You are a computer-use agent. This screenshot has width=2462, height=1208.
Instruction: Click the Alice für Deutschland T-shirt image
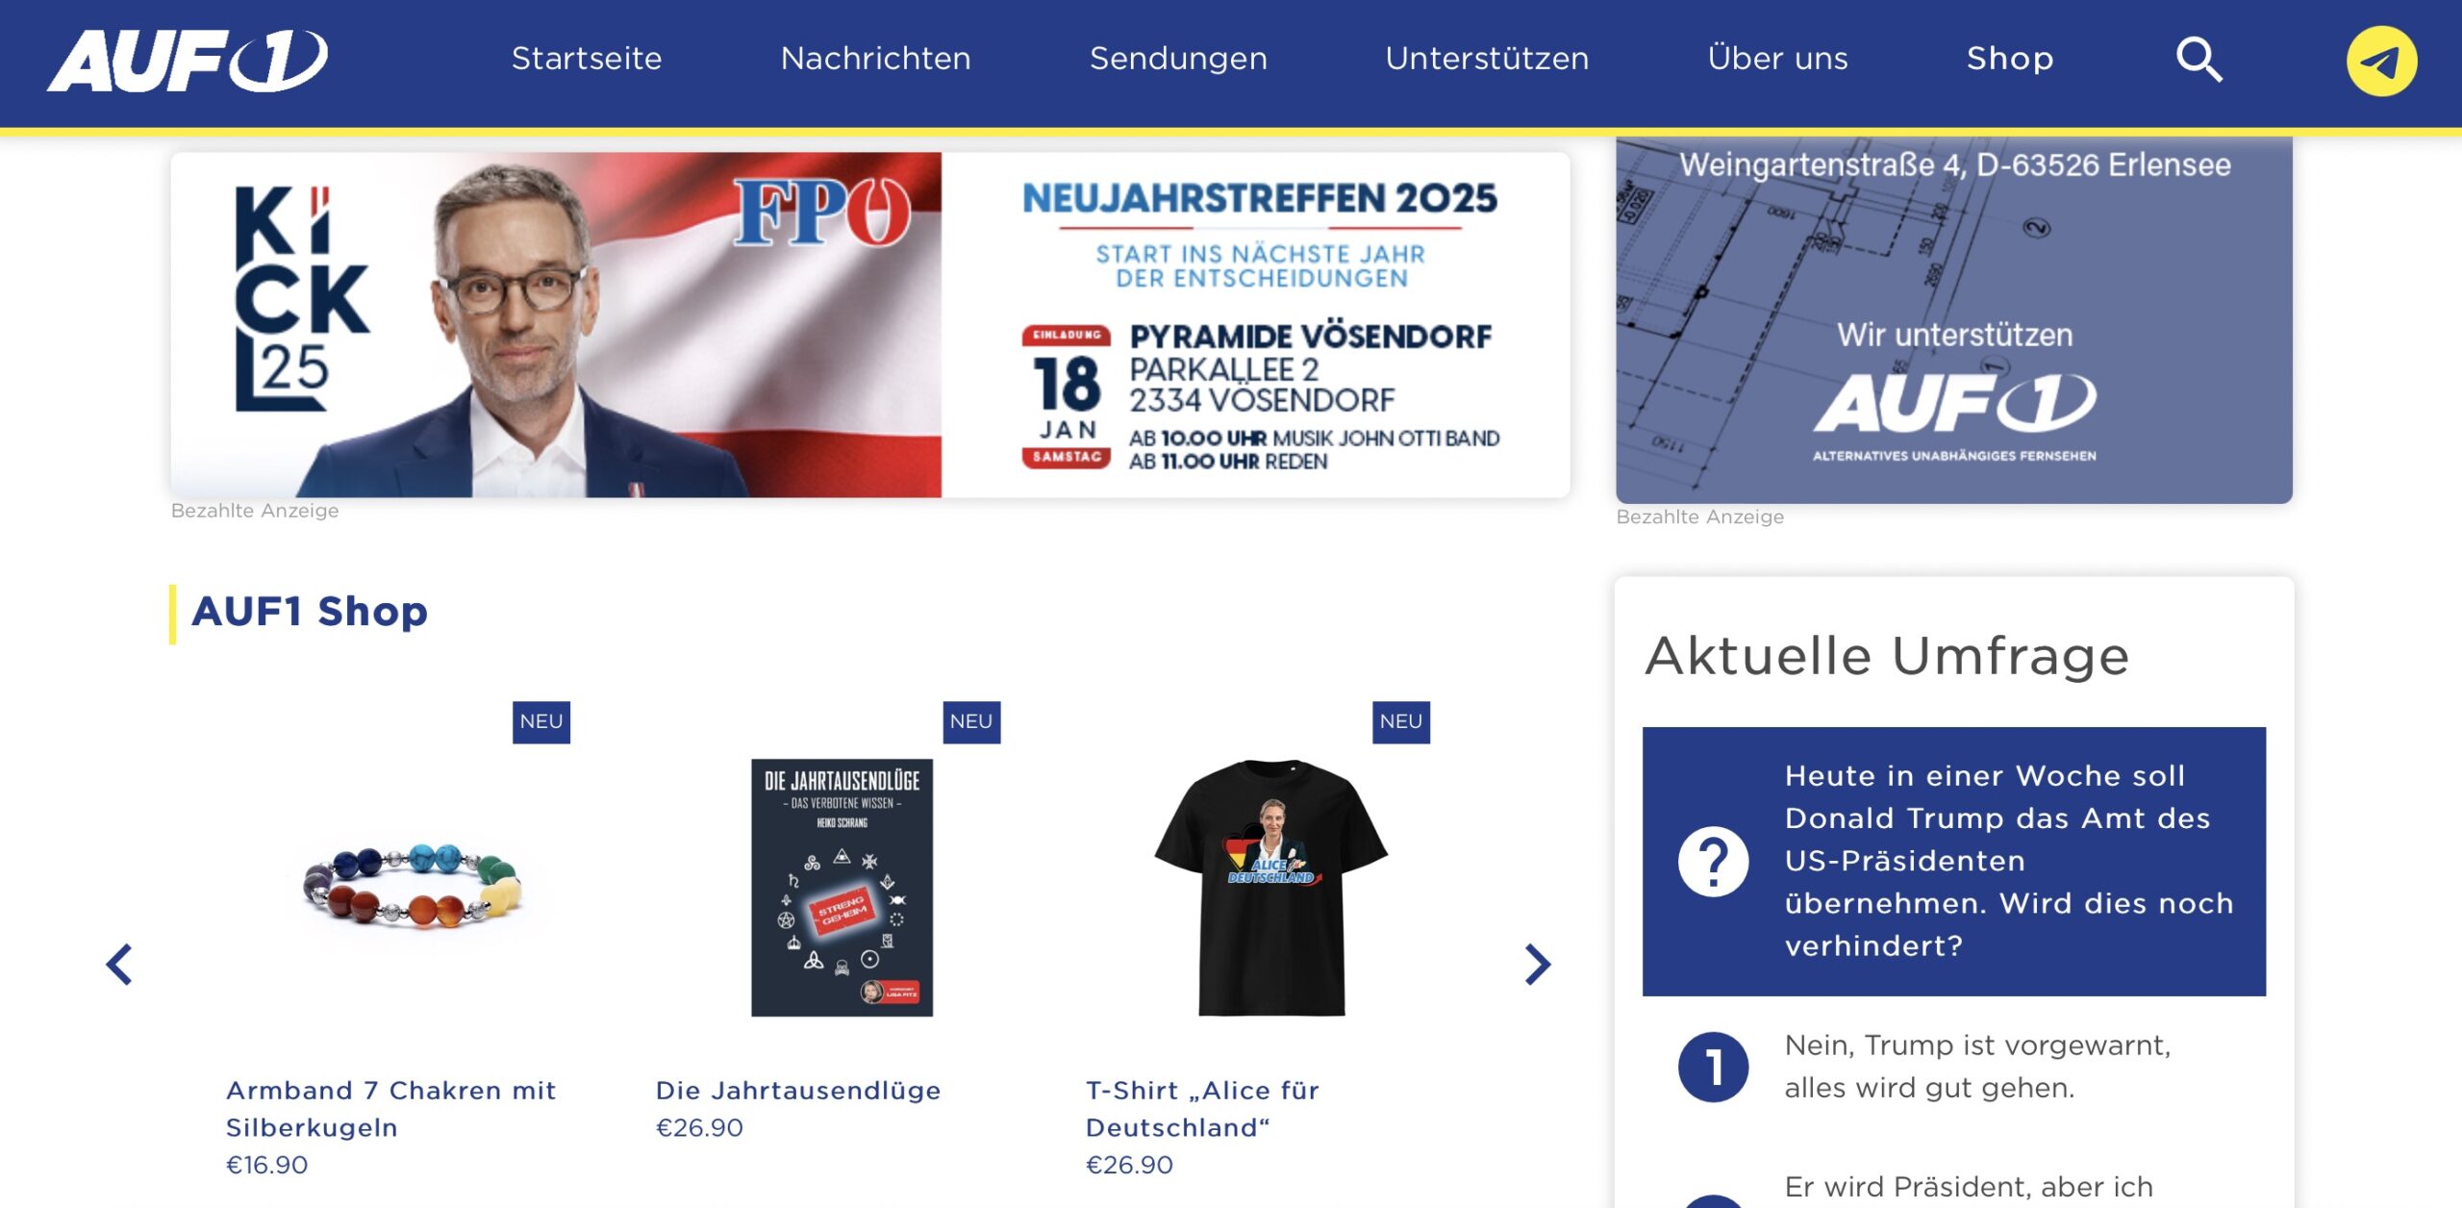(1271, 887)
